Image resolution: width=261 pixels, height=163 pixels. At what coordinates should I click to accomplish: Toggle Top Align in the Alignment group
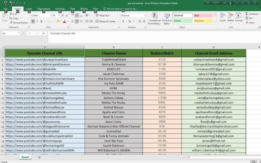pyautogui.click(x=73, y=15)
